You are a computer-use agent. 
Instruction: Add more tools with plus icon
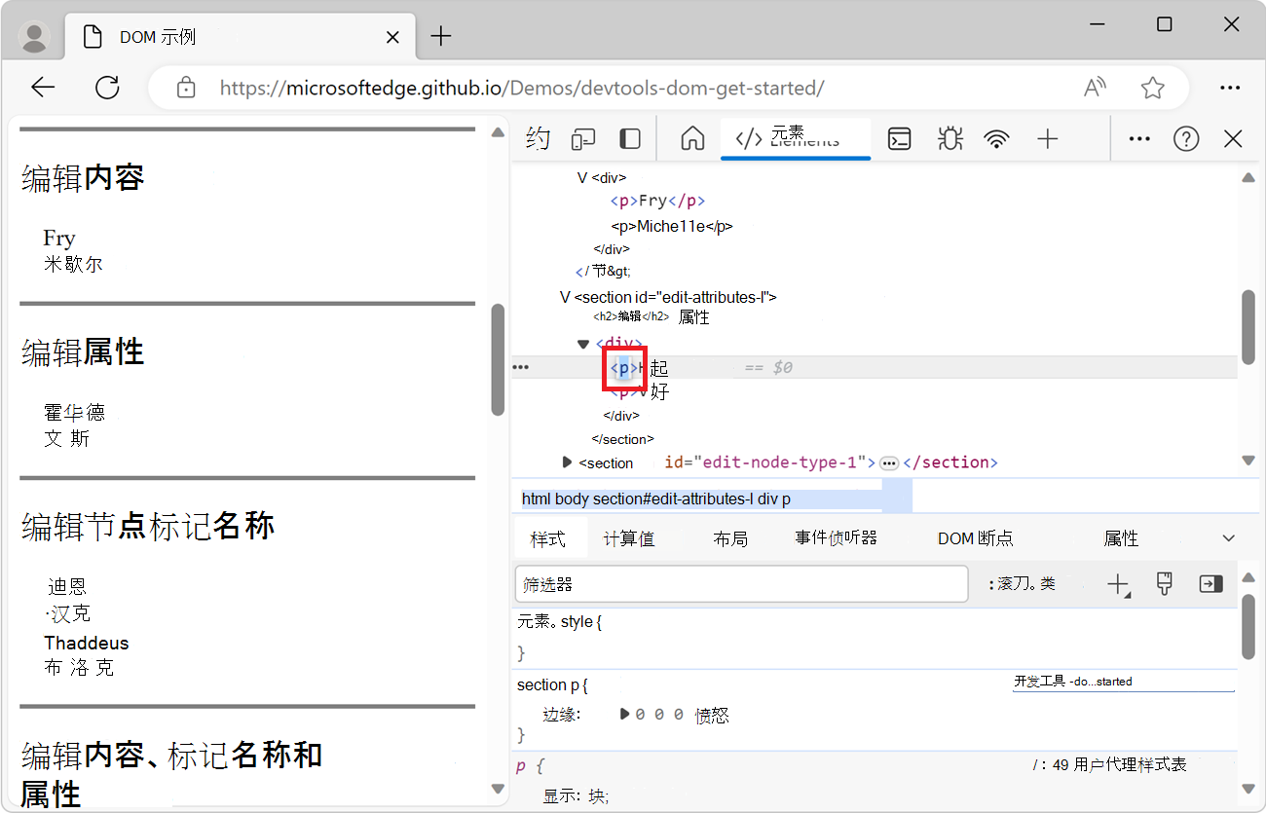point(1048,139)
